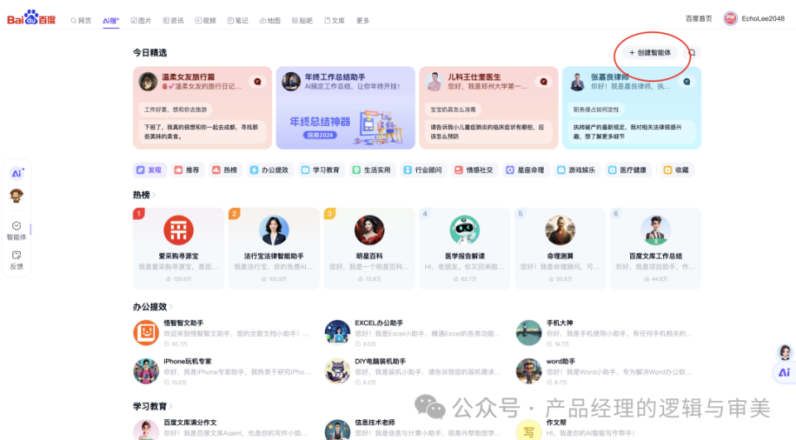
Task: Open the 明星百科 agent avatar
Action: click(x=369, y=230)
